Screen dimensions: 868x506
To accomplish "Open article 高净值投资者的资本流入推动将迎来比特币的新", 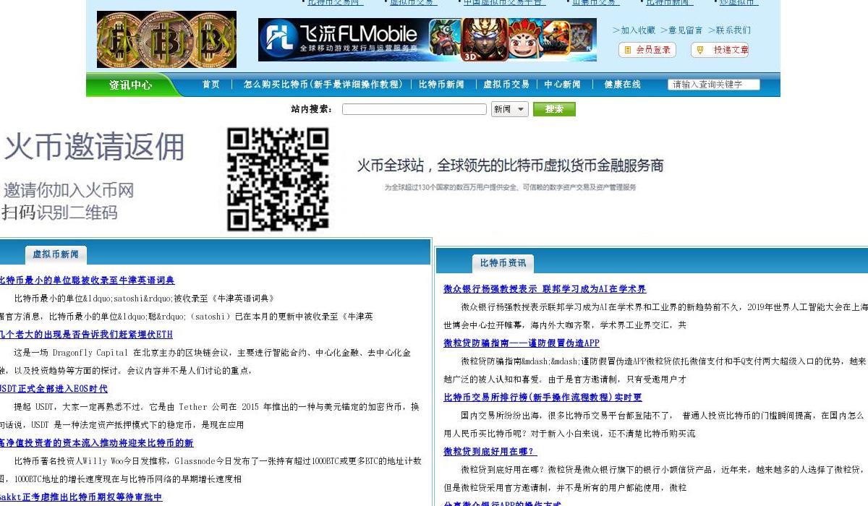I will (96, 443).
